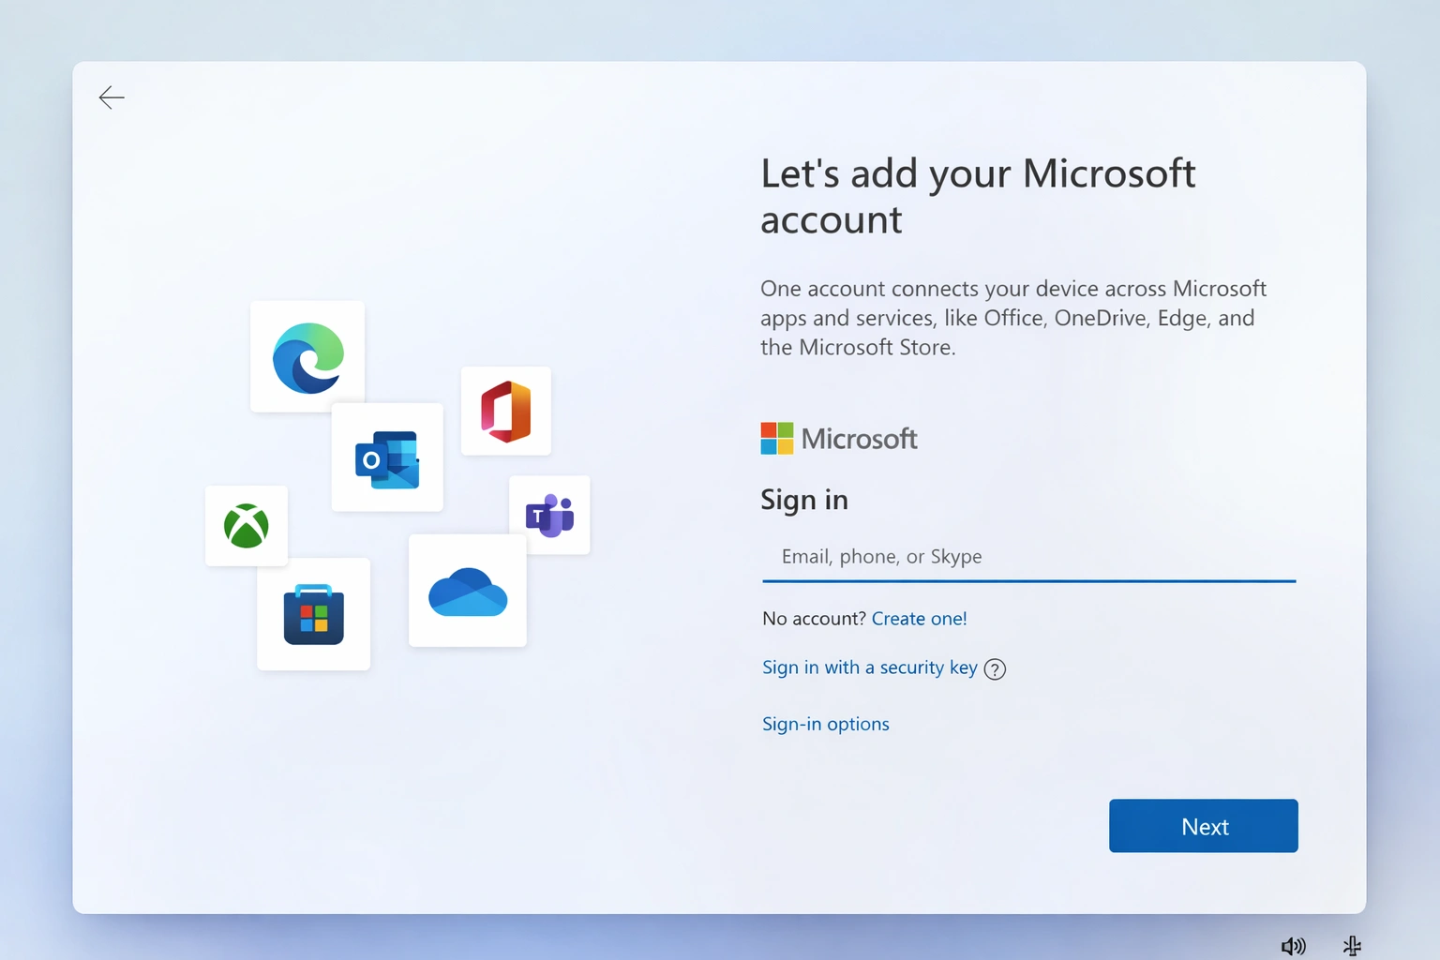
Task: Click the accessibility icon at bottom right
Action: point(1352,945)
